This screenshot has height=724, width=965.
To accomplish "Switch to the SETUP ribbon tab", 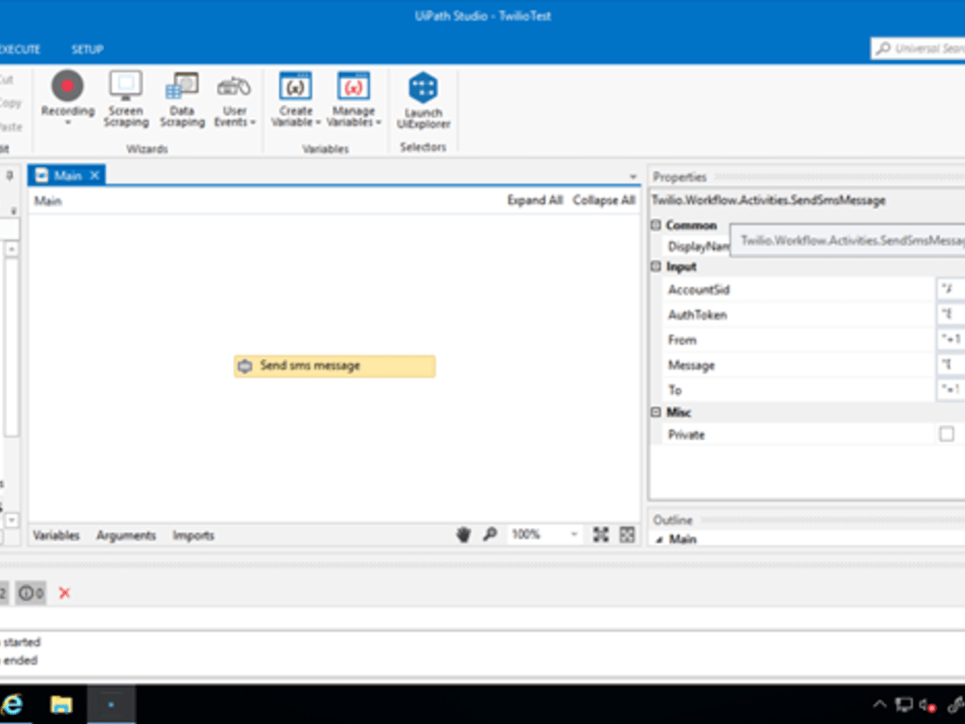I will [87, 49].
